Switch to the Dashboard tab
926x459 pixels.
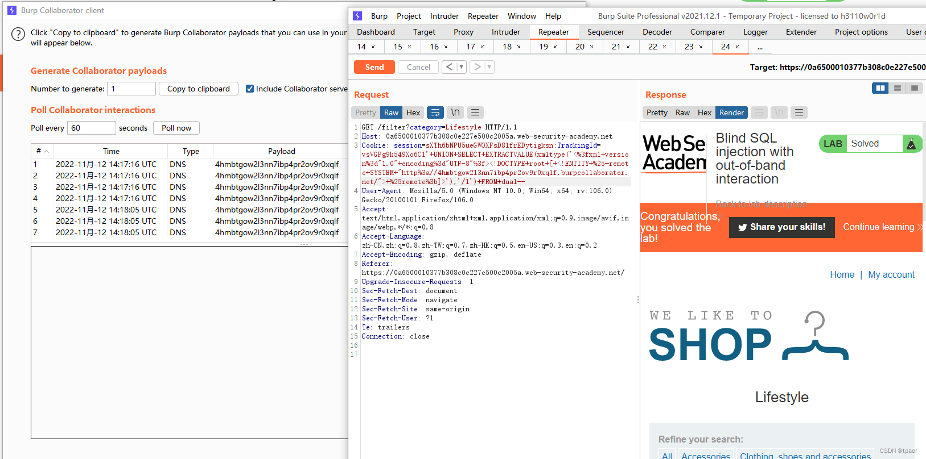pyautogui.click(x=376, y=32)
